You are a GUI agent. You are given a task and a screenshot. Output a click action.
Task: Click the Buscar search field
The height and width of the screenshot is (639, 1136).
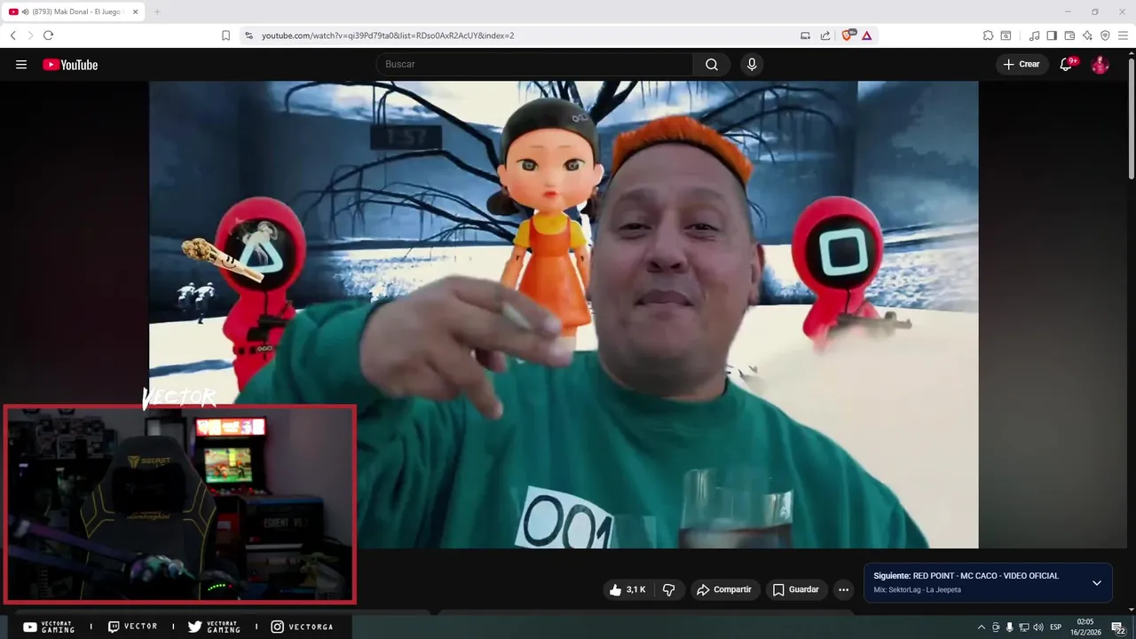534,64
